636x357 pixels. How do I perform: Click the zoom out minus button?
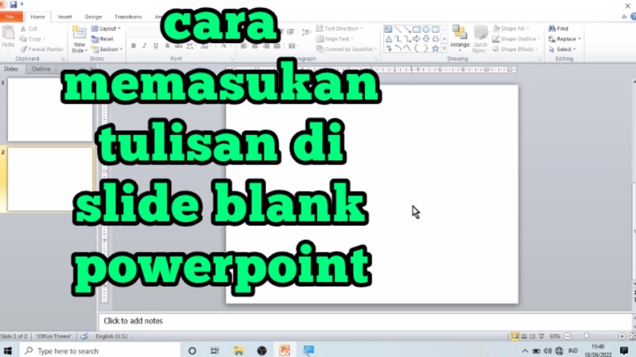568,336
